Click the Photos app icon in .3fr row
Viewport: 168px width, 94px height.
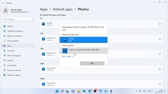(43, 24)
